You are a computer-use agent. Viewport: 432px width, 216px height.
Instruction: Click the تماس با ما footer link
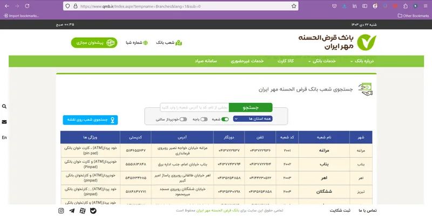point(368,211)
